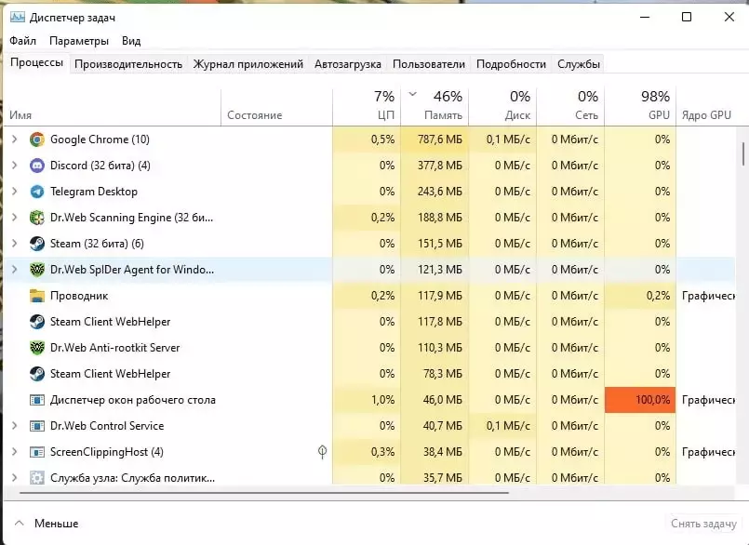Click the Служба узла gear icon

(x=37, y=478)
